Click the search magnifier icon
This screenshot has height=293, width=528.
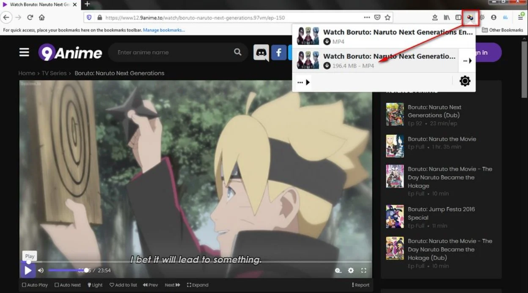point(237,52)
